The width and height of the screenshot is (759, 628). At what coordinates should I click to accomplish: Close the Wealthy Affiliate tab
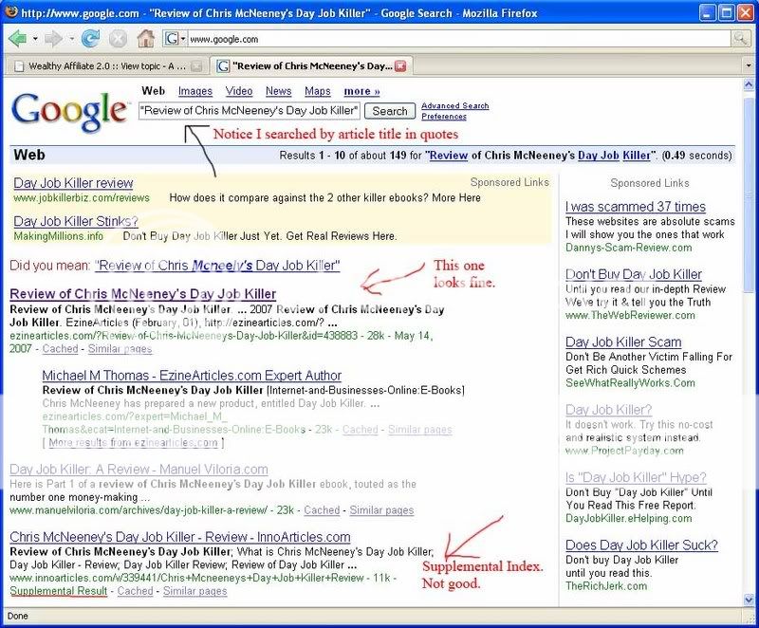click(196, 66)
